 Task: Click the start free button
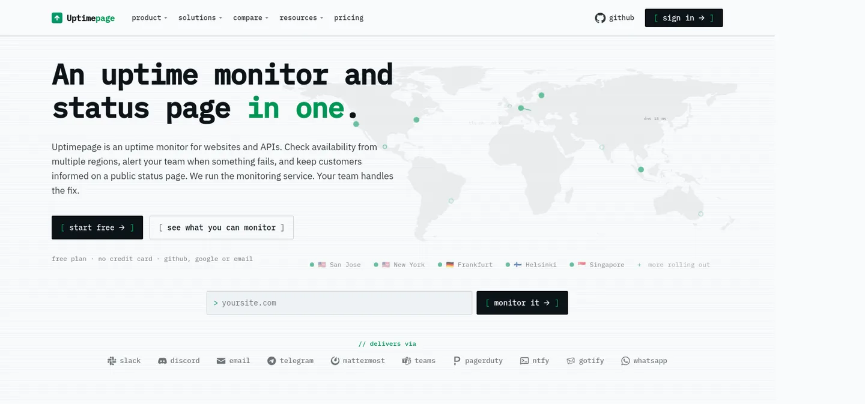(97, 228)
